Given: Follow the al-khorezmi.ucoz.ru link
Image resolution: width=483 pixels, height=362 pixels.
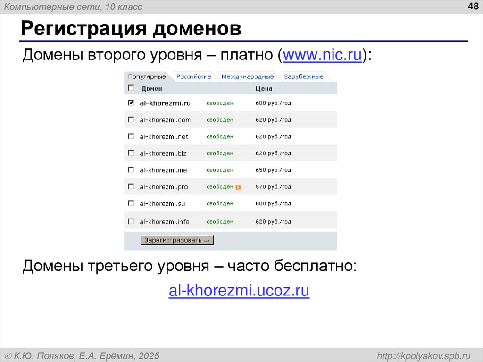Looking at the screenshot, I should pos(239,291).
